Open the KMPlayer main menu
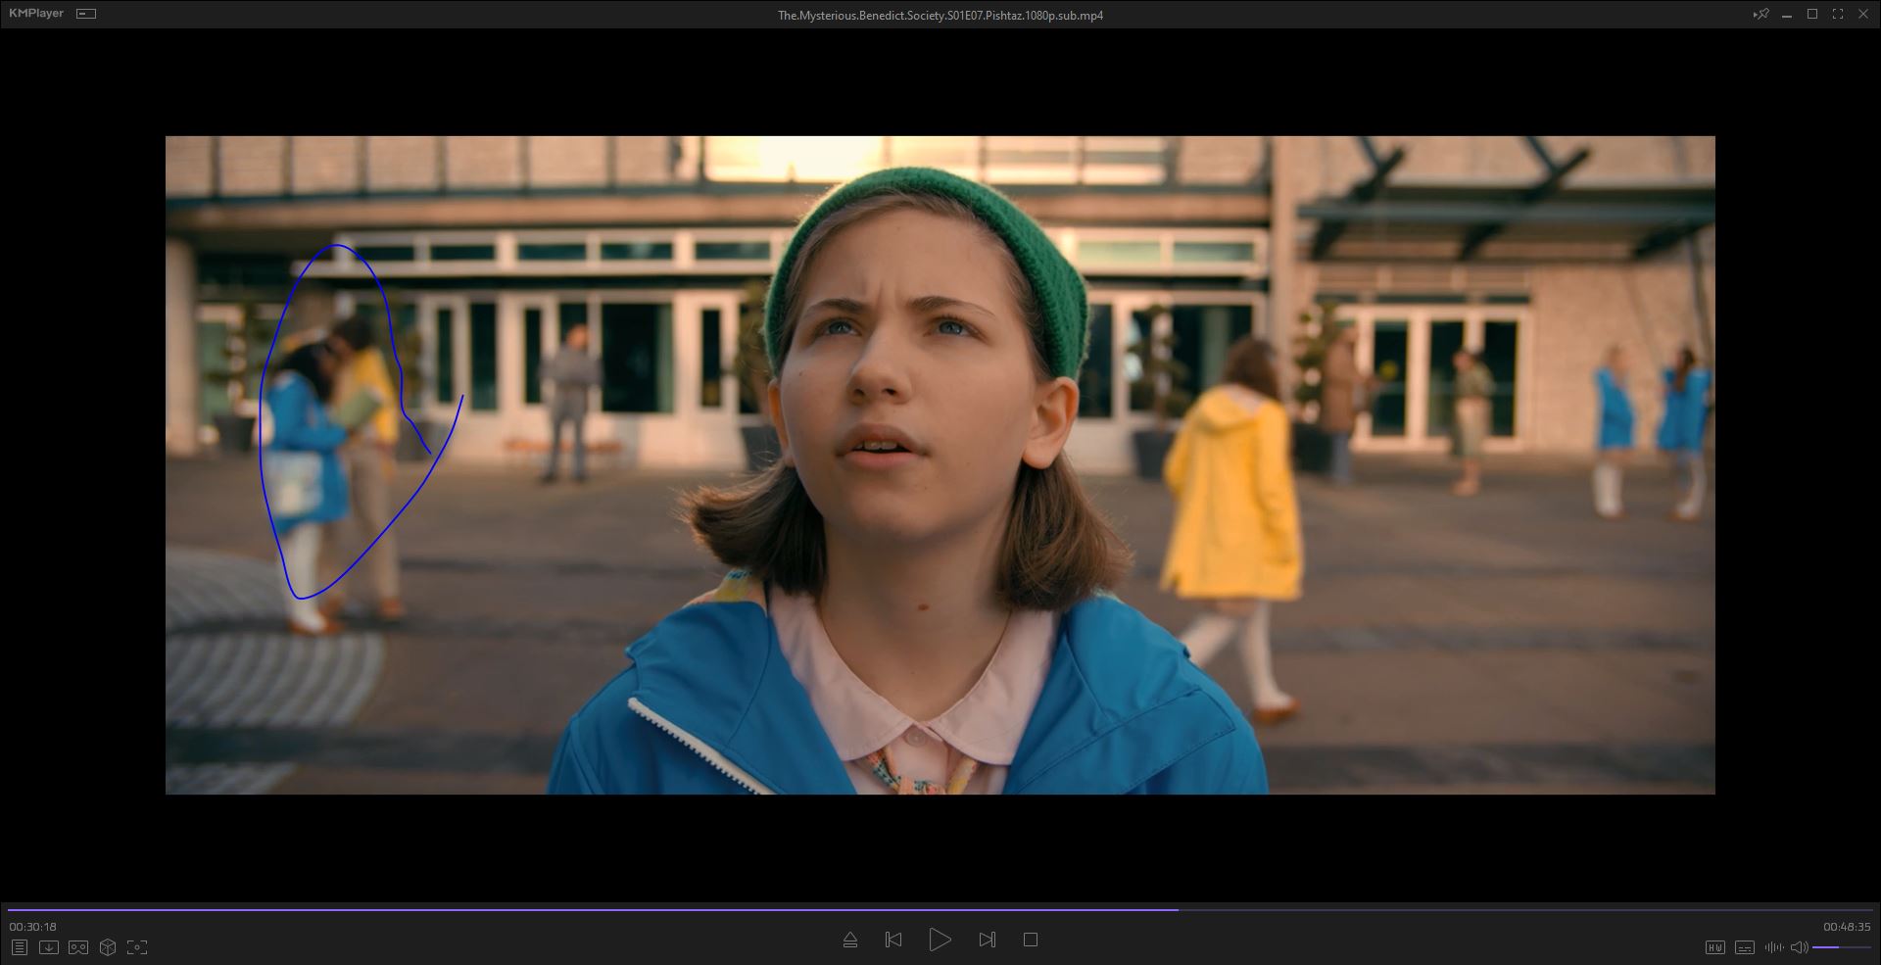Viewport: 1881px width, 965px height. (x=36, y=14)
